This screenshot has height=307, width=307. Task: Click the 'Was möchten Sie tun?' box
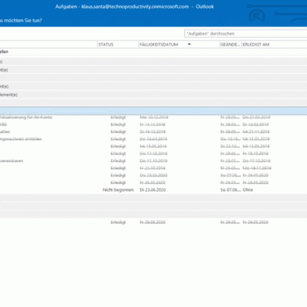point(21,20)
